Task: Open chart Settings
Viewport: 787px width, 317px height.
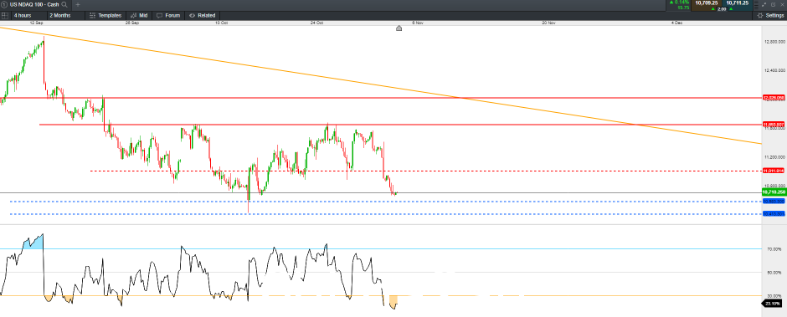Action: (x=771, y=16)
